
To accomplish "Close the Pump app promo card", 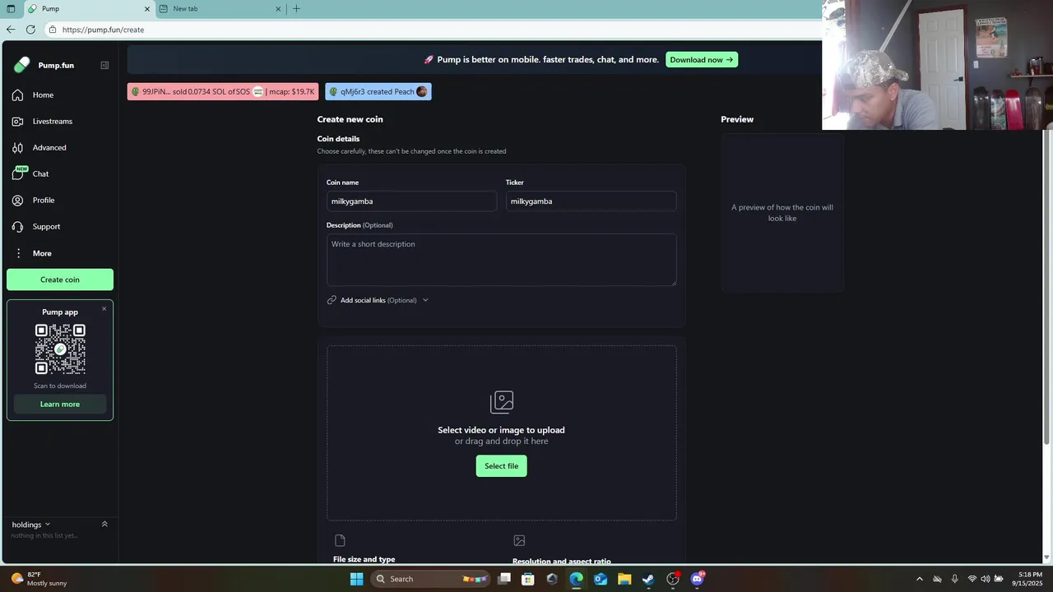I will (x=104, y=308).
